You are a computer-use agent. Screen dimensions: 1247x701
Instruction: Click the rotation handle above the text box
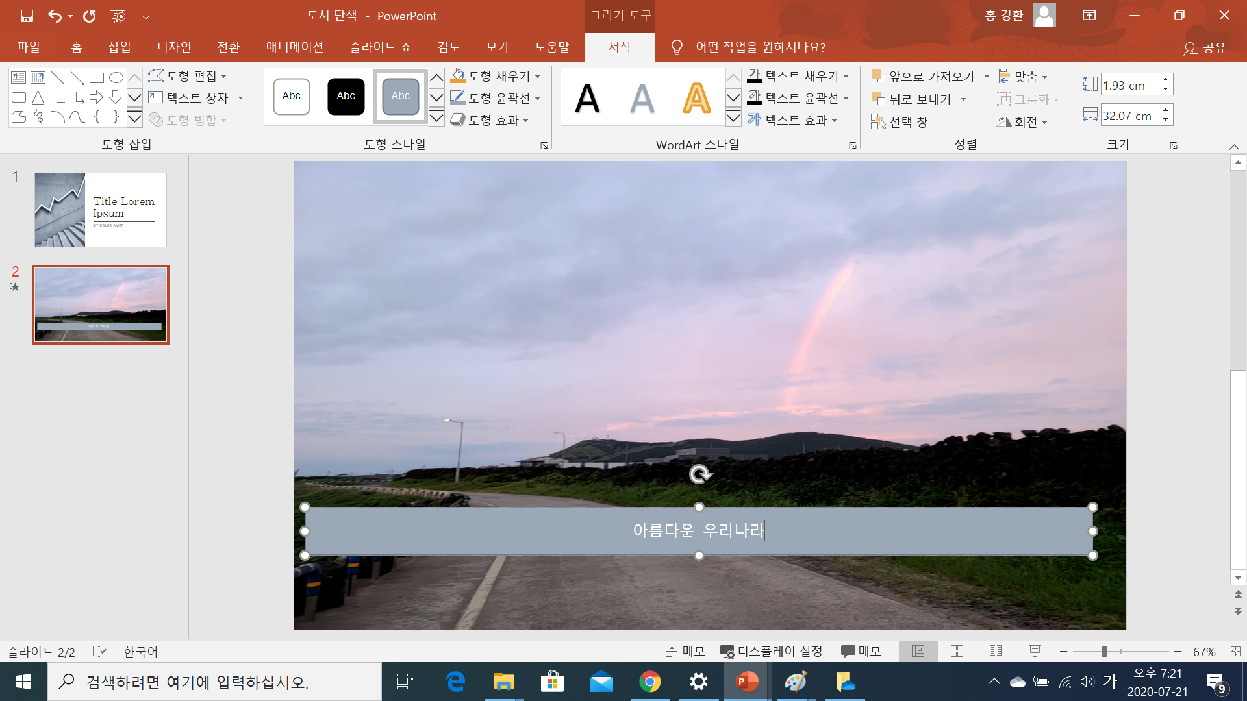click(x=699, y=474)
